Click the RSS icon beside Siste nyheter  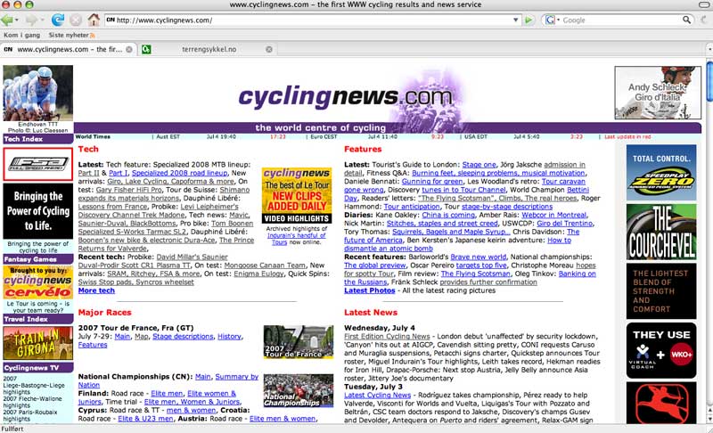click(93, 35)
